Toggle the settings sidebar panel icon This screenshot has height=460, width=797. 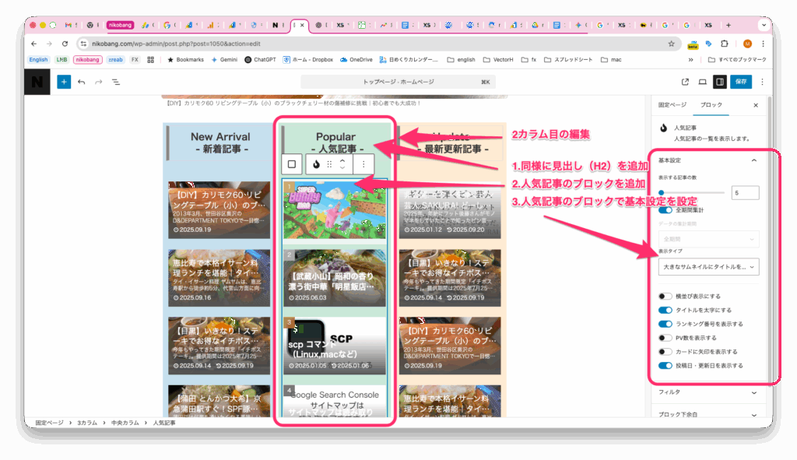(x=720, y=82)
